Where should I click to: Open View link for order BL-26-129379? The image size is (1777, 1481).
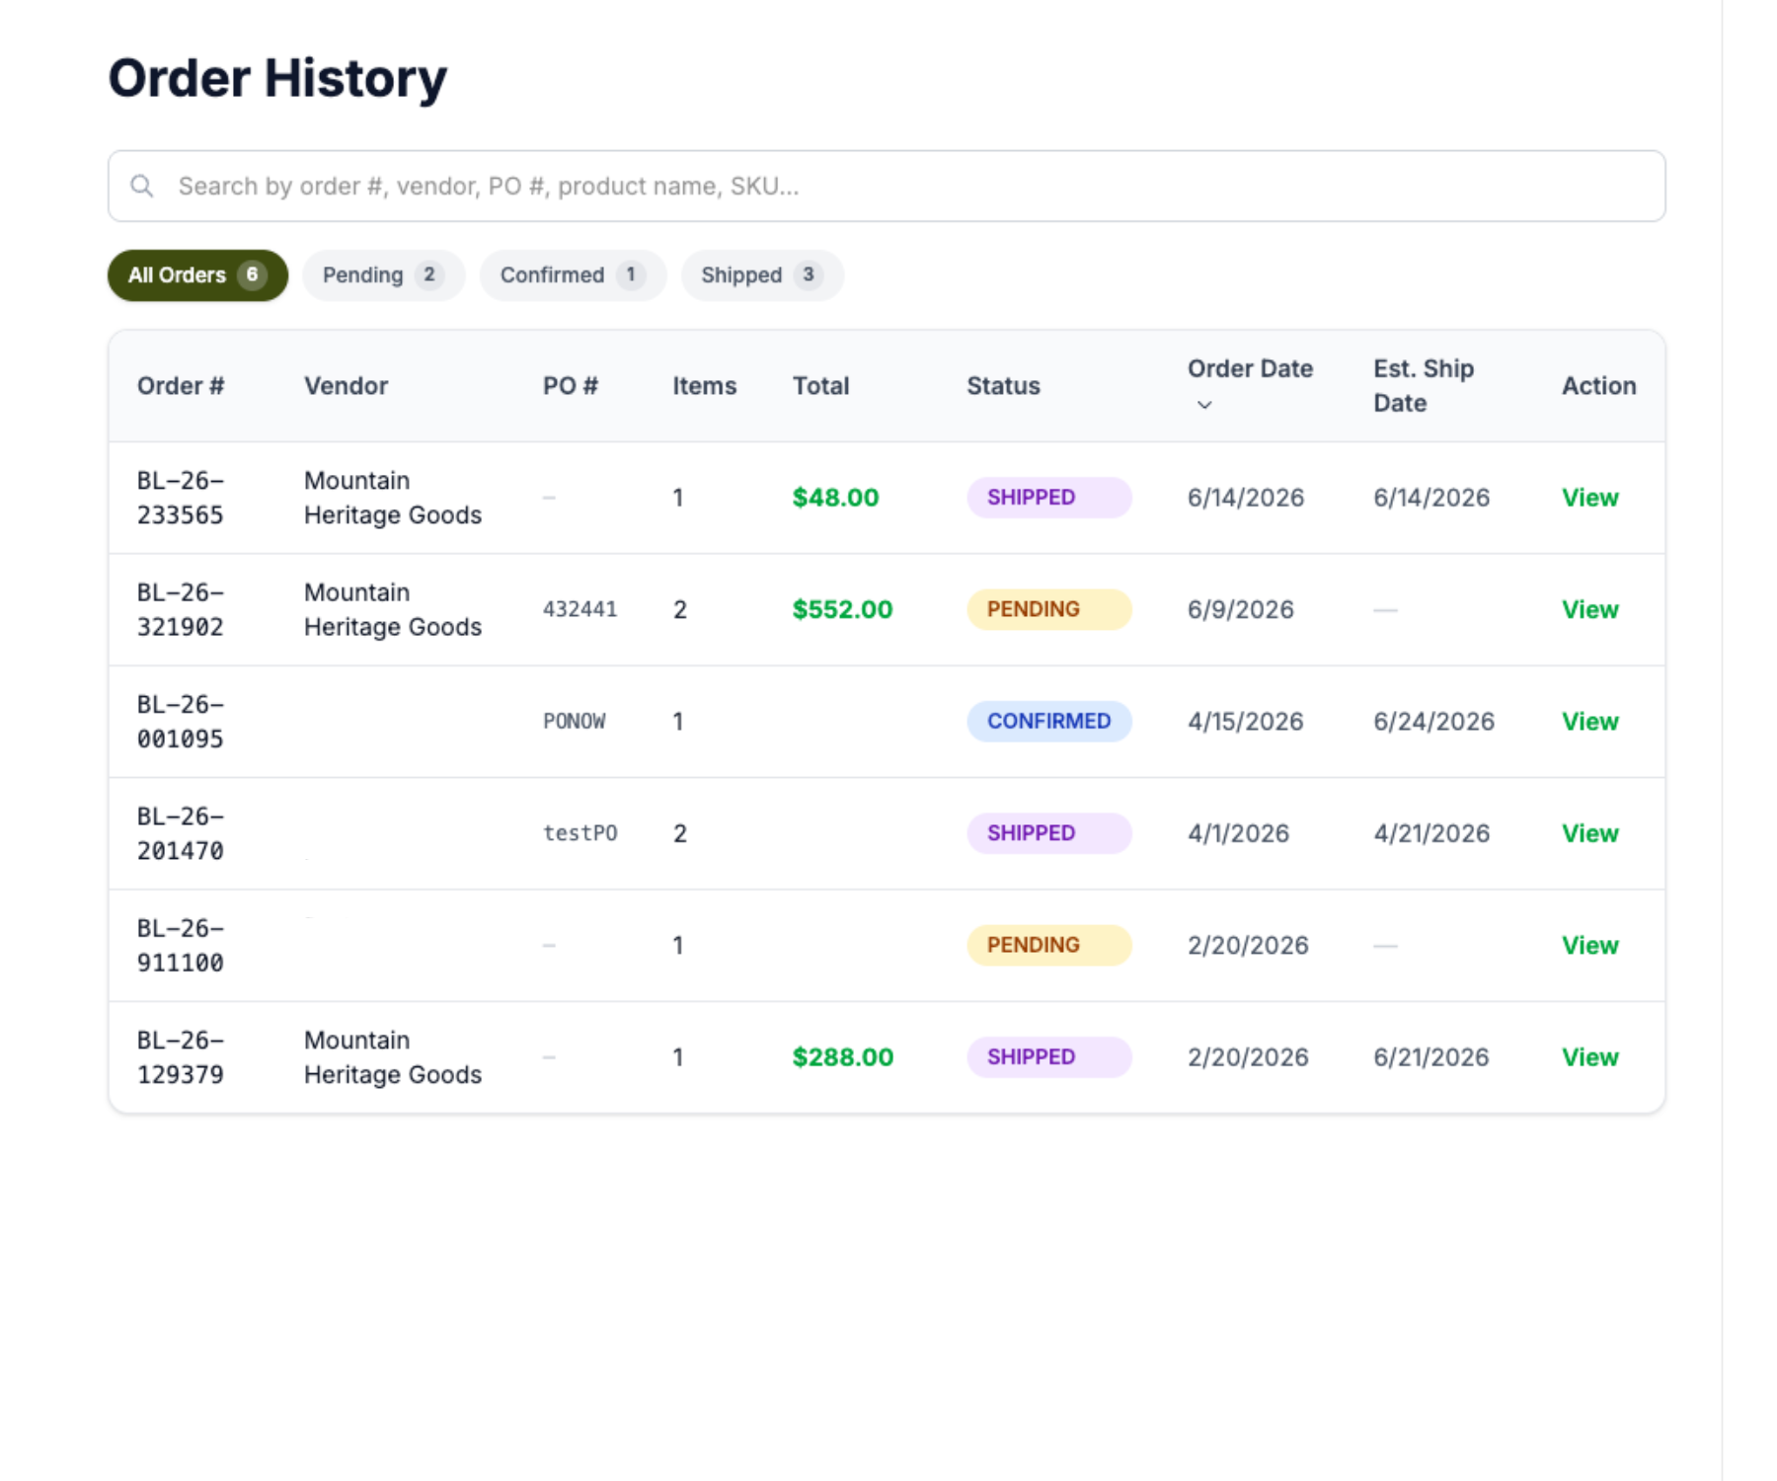pos(1589,1056)
